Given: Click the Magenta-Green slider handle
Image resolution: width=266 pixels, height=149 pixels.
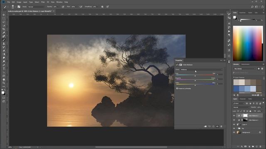Looking at the screenshot, I should pyautogui.click(x=195, y=81).
